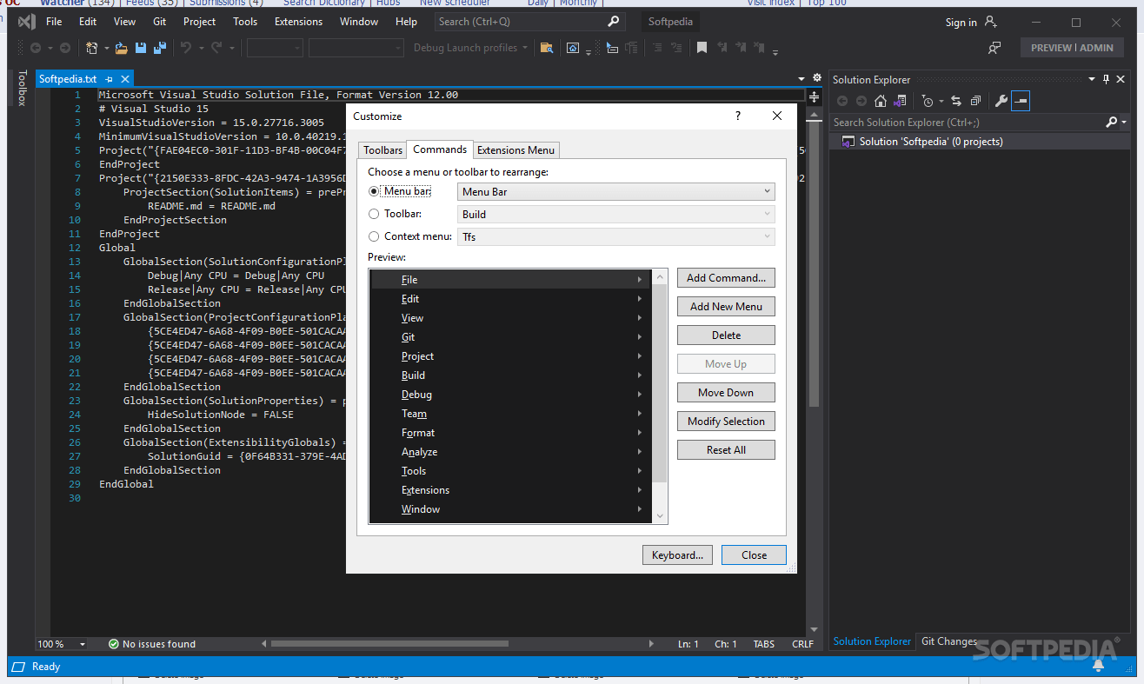
Task: Open the Tools menu in the menu bar
Action: coord(245,22)
